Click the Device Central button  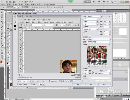pyautogui.click(x=24, y=84)
